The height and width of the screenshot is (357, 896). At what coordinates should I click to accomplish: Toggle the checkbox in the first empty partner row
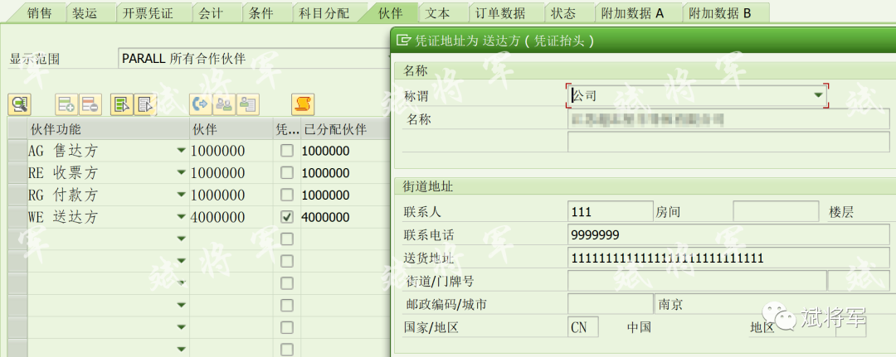(x=287, y=239)
